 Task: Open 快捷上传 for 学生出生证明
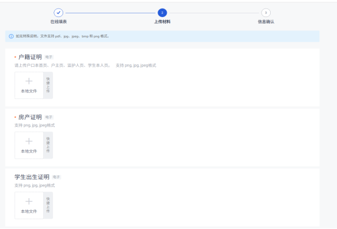[48, 205]
